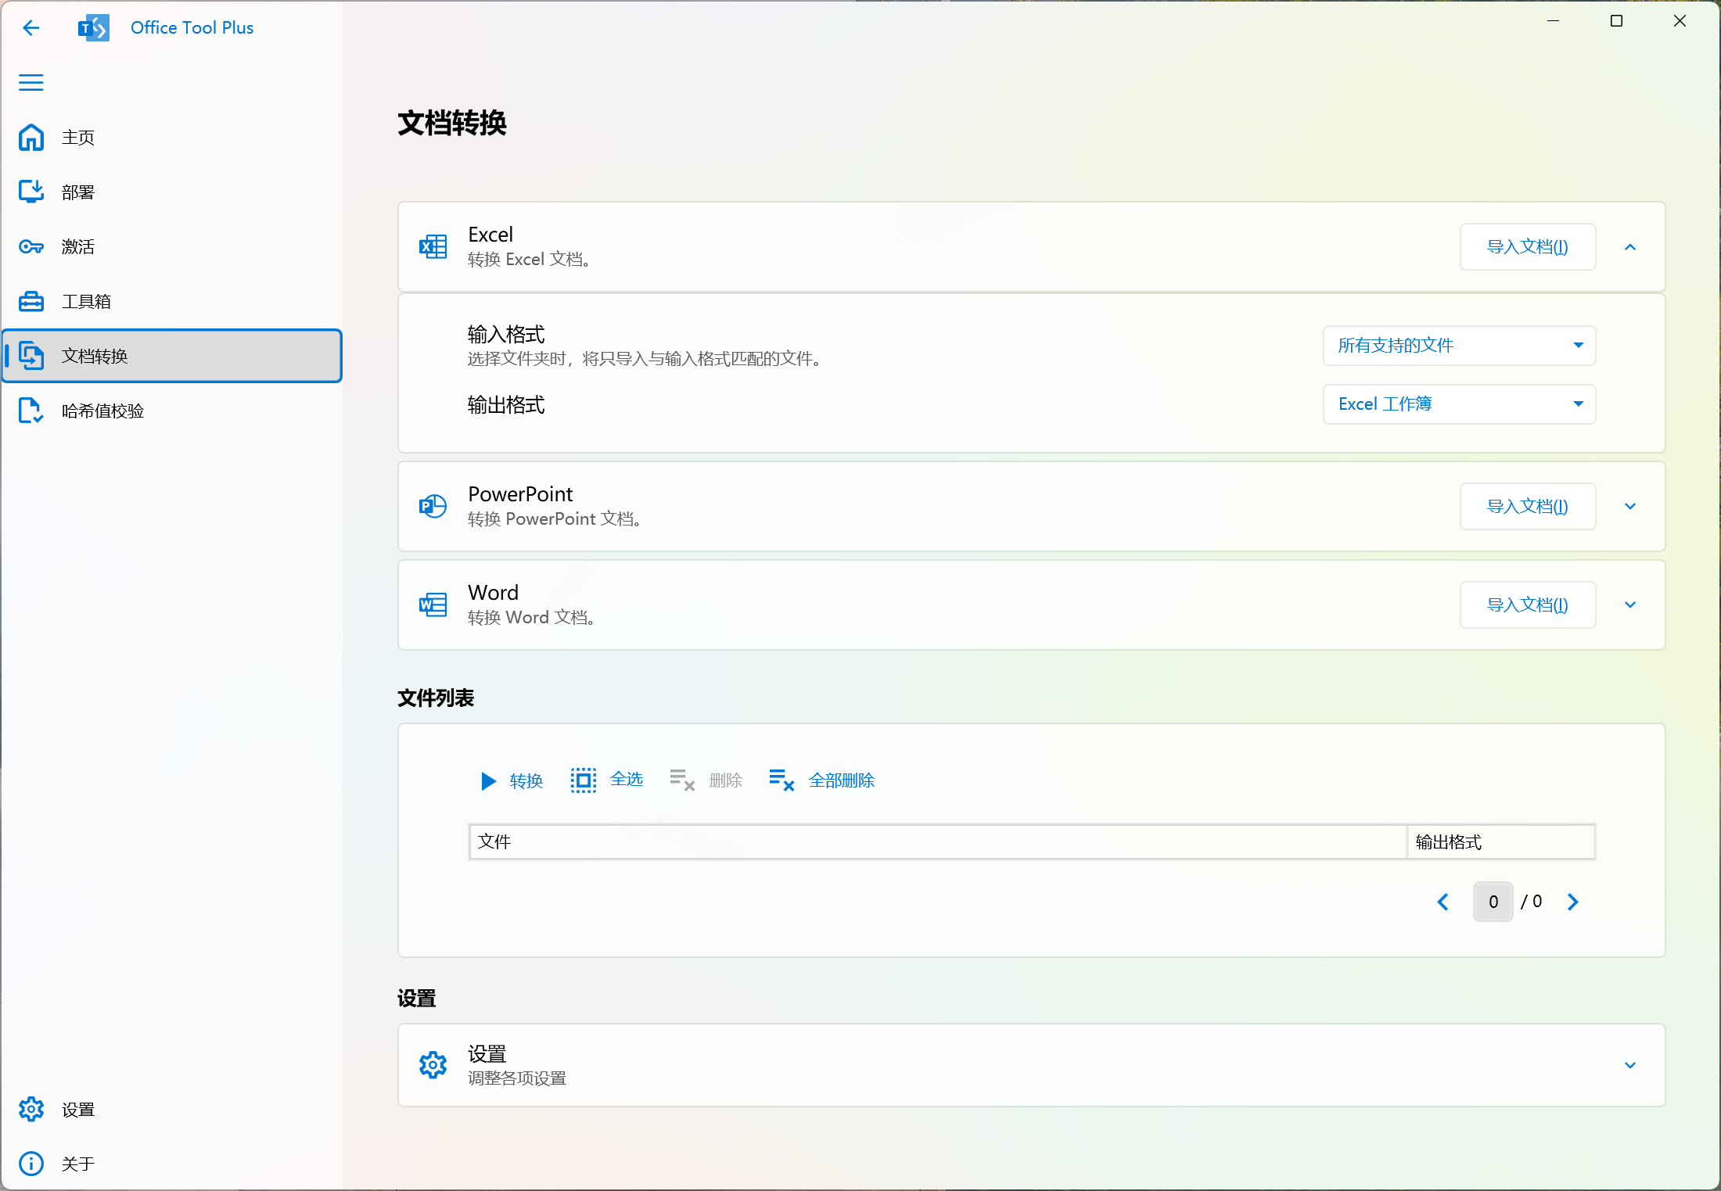Expand the 调整各项设置 settings card
This screenshot has height=1191, width=1721.
click(1630, 1065)
